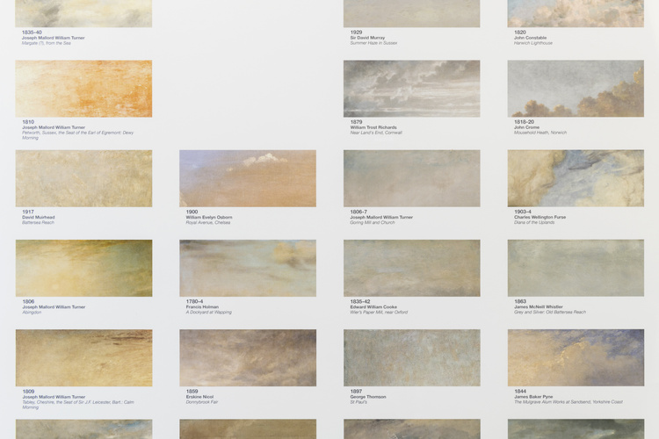Click the title 'Goring Mill and Church'
Screen dimensions: 659x439
(x=373, y=223)
